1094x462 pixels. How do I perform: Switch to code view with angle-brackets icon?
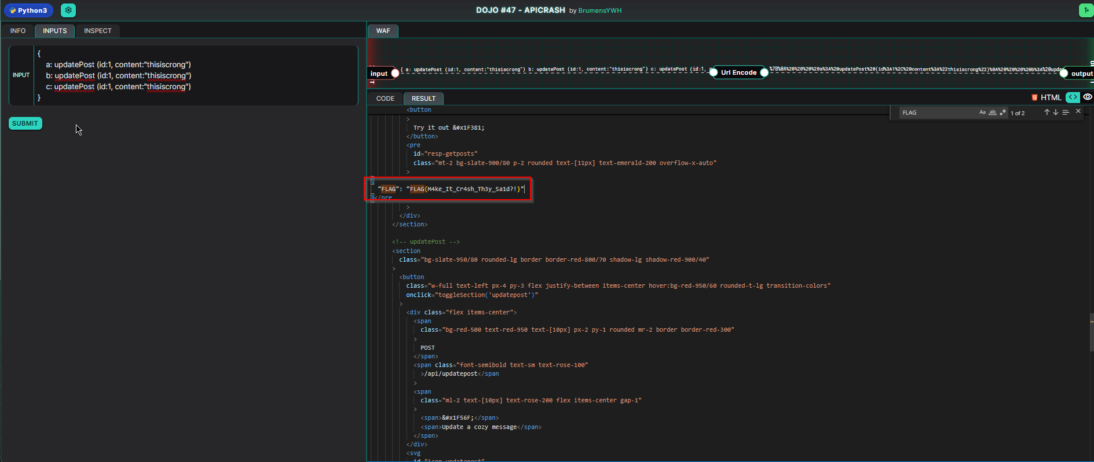point(1073,97)
